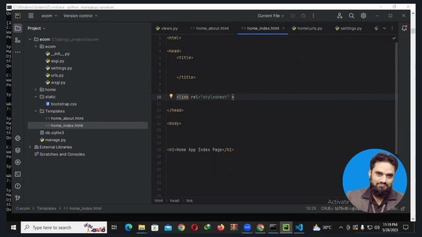Select manage.py in the project tree
Viewport: 422px width, 237px height.
pyautogui.click(x=53, y=140)
